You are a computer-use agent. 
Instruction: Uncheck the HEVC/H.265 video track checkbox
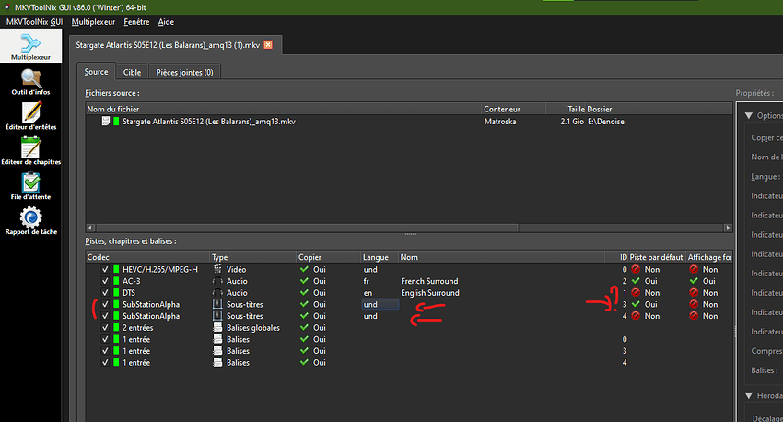pyautogui.click(x=105, y=269)
